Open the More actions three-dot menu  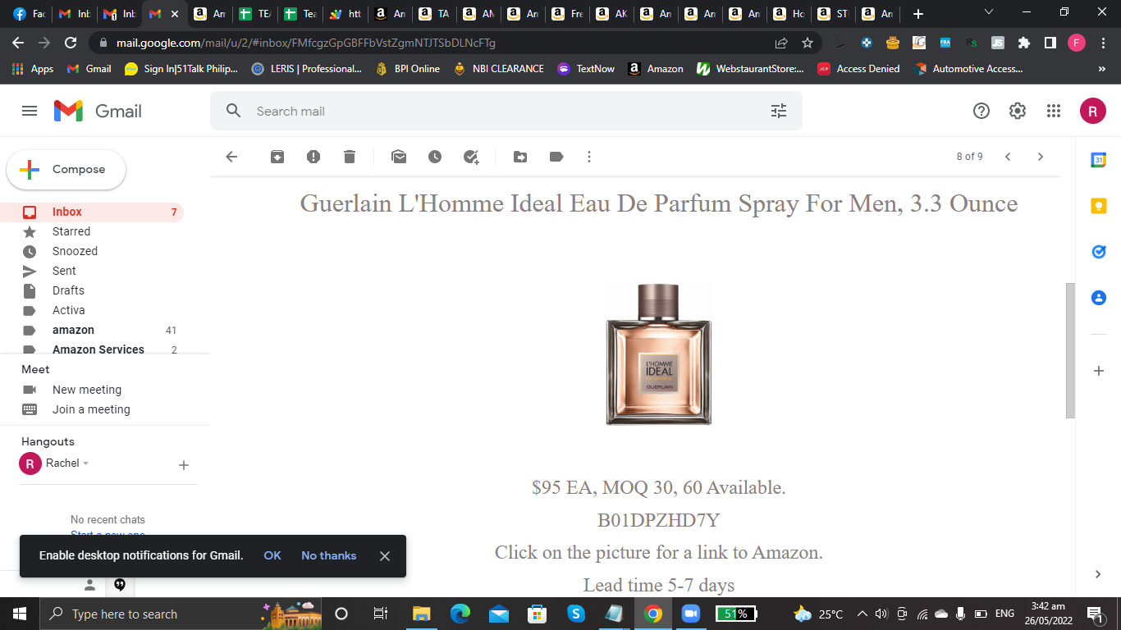coord(589,157)
